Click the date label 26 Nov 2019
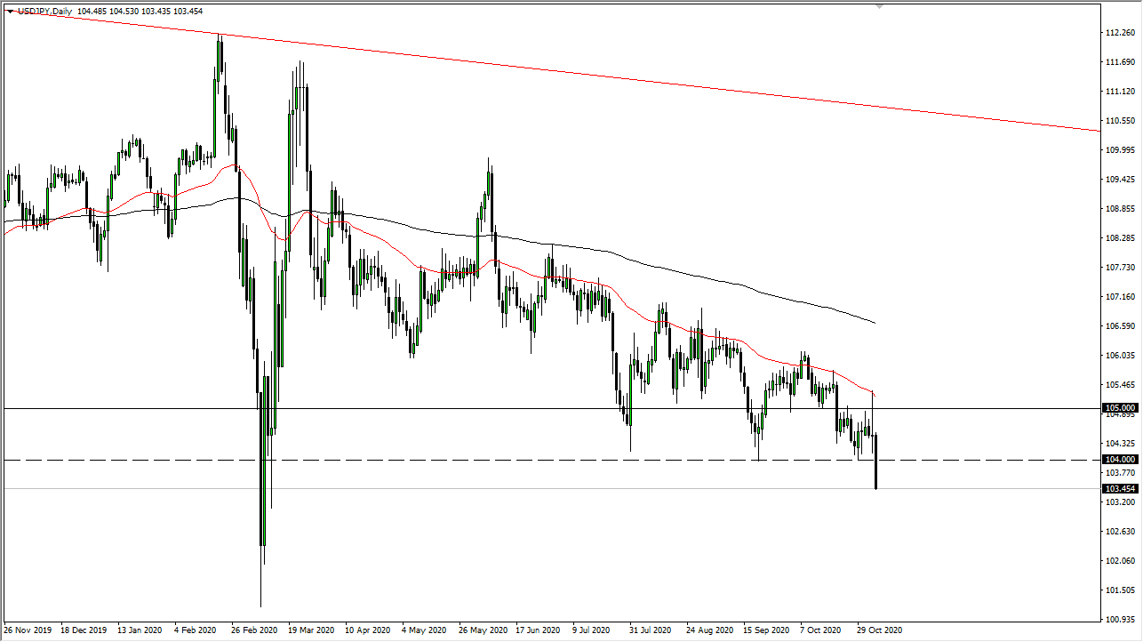 tap(28, 630)
